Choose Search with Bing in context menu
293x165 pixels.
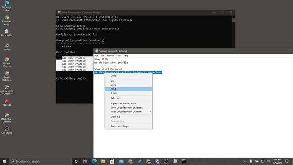pos(129,126)
